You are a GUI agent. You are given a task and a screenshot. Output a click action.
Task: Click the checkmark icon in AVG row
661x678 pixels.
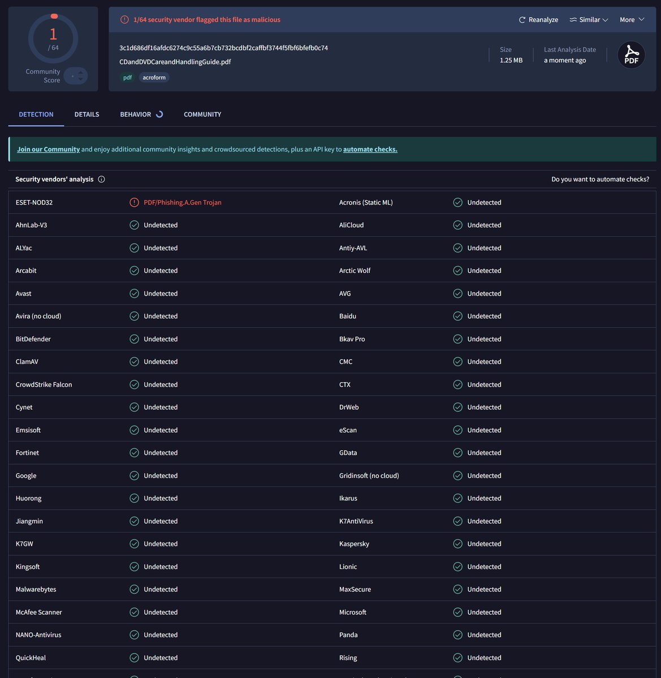coord(458,293)
